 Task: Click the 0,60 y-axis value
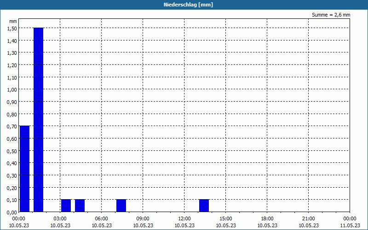click(12, 139)
